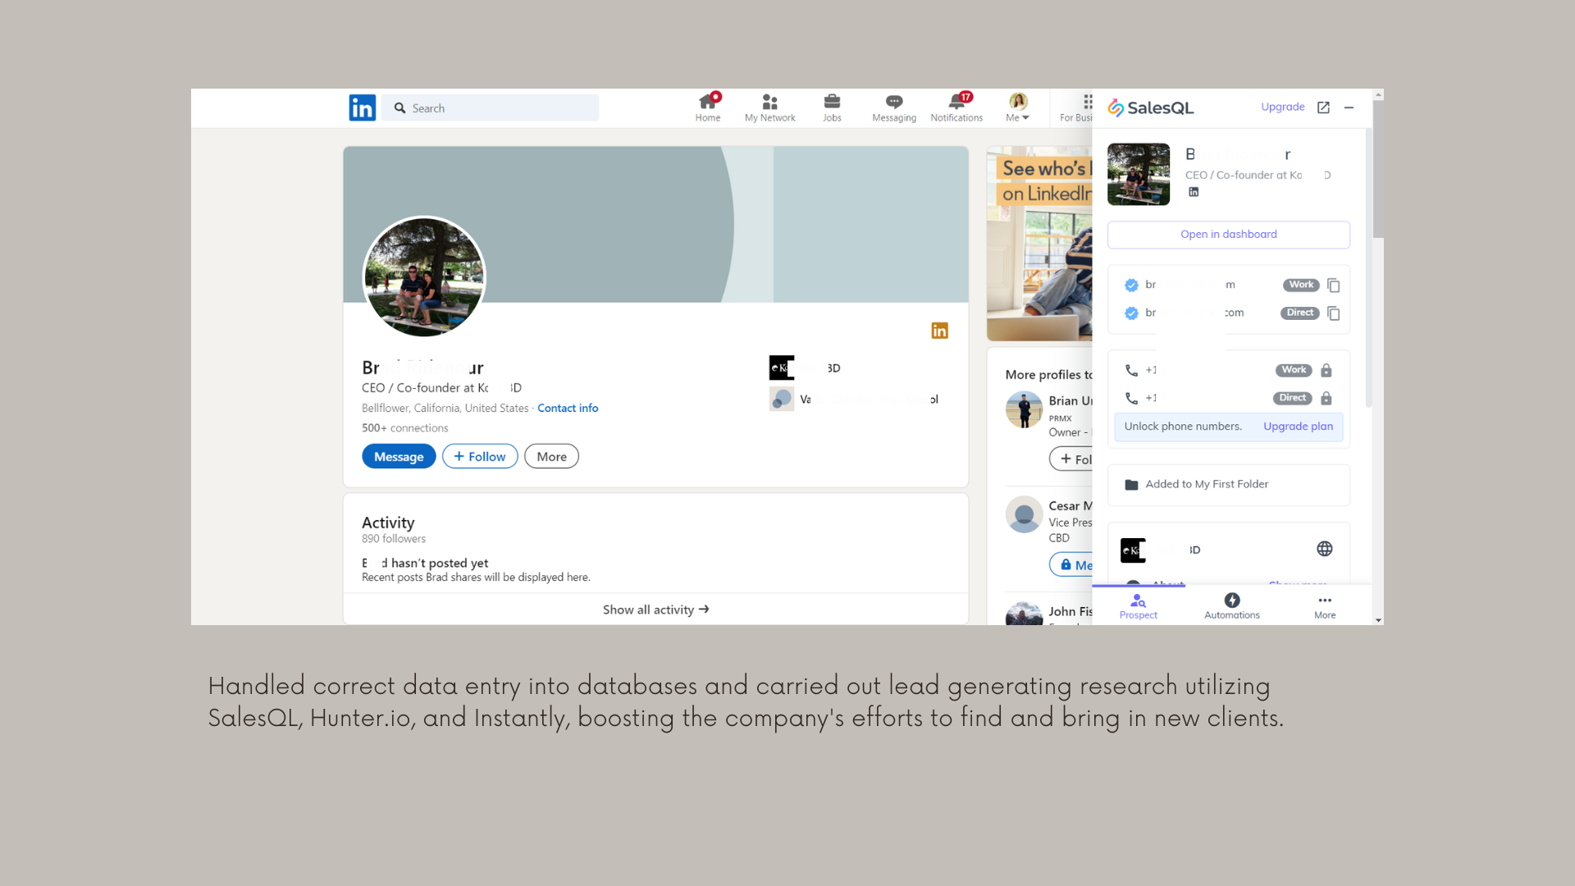Copy the Direct email address
Viewport: 1575px width, 886px height.
(x=1334, y=313)
